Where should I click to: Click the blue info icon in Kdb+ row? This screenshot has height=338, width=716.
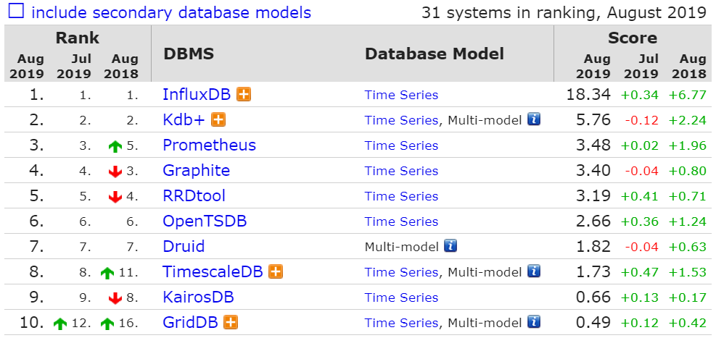534,119
